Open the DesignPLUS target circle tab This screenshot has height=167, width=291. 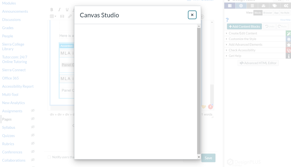241,6
